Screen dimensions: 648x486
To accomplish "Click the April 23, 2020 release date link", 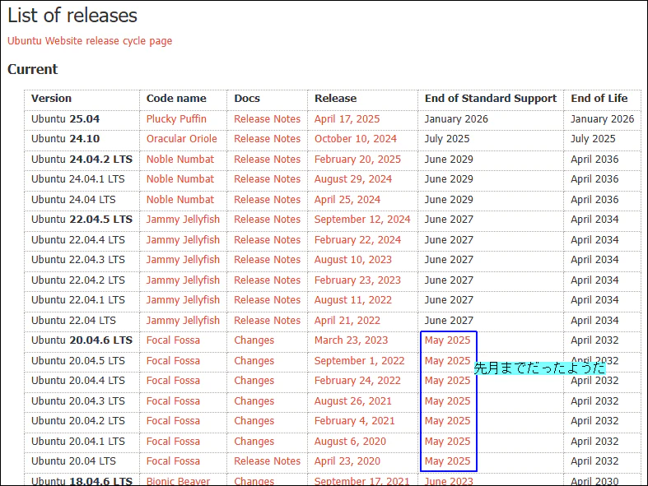I will (x=347, y=461).
